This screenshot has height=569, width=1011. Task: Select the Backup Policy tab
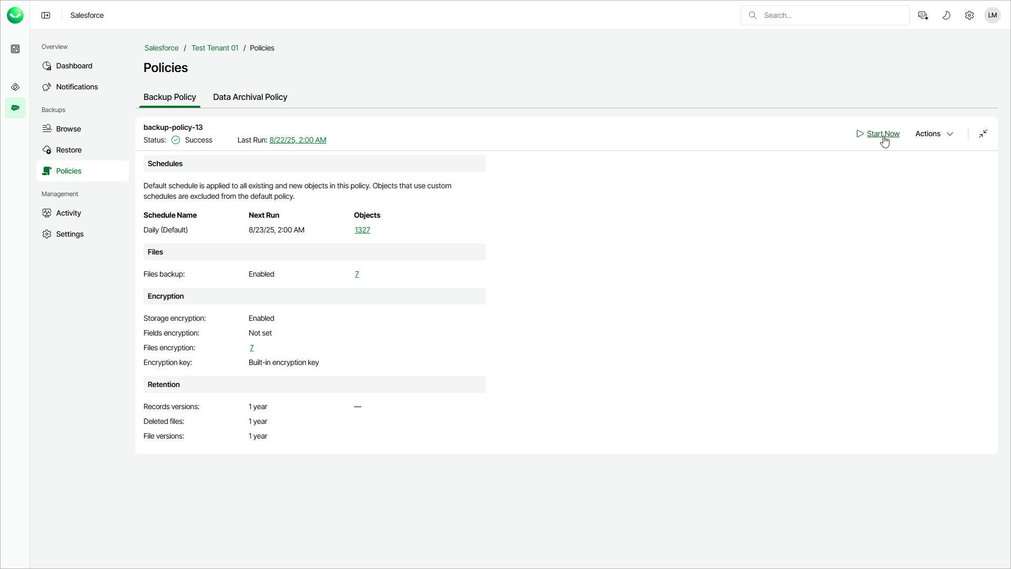click(x=169, y=97)
